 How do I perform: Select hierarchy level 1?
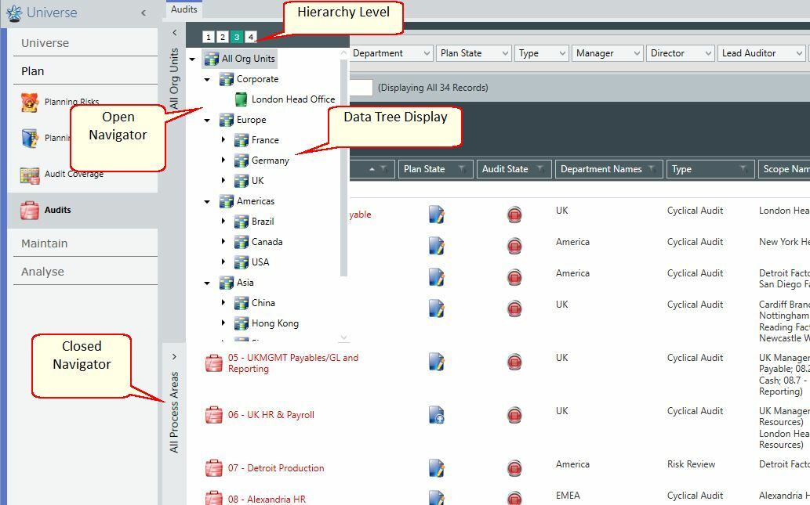[208, 37]
